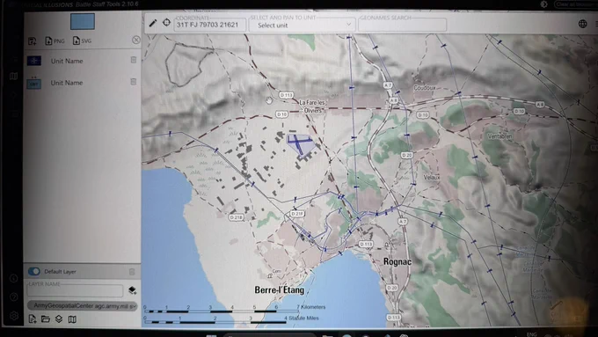Delete the second Unit Name entry
This screenshot has width=598, height=337.
tap(134, 82)
